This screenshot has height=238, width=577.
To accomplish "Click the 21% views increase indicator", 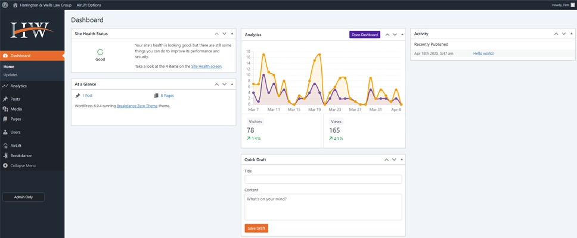I will (336, 139).
